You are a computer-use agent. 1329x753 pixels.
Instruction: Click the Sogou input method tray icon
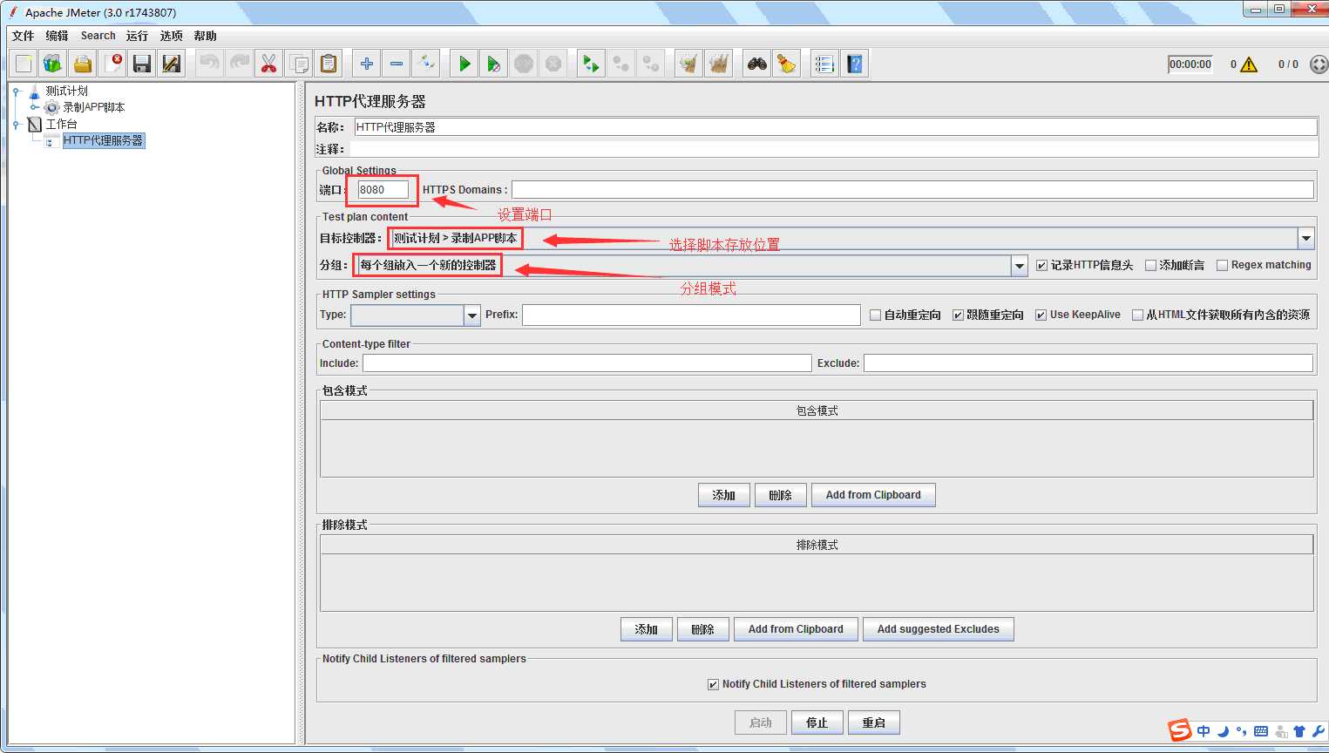1180,730
